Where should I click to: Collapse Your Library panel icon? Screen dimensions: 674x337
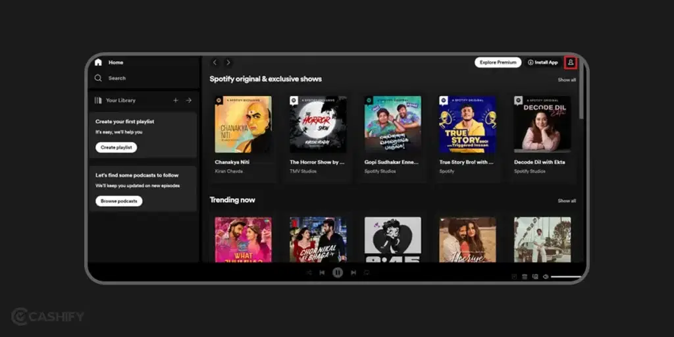point(98,100)
